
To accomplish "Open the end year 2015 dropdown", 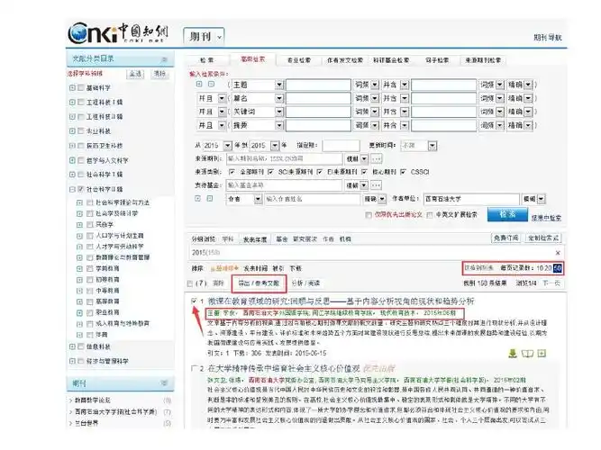I will pyautogui.click(x=275, y=146).
